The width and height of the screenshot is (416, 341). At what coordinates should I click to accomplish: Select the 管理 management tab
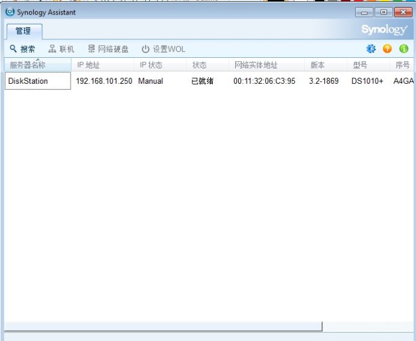[24, 31]
